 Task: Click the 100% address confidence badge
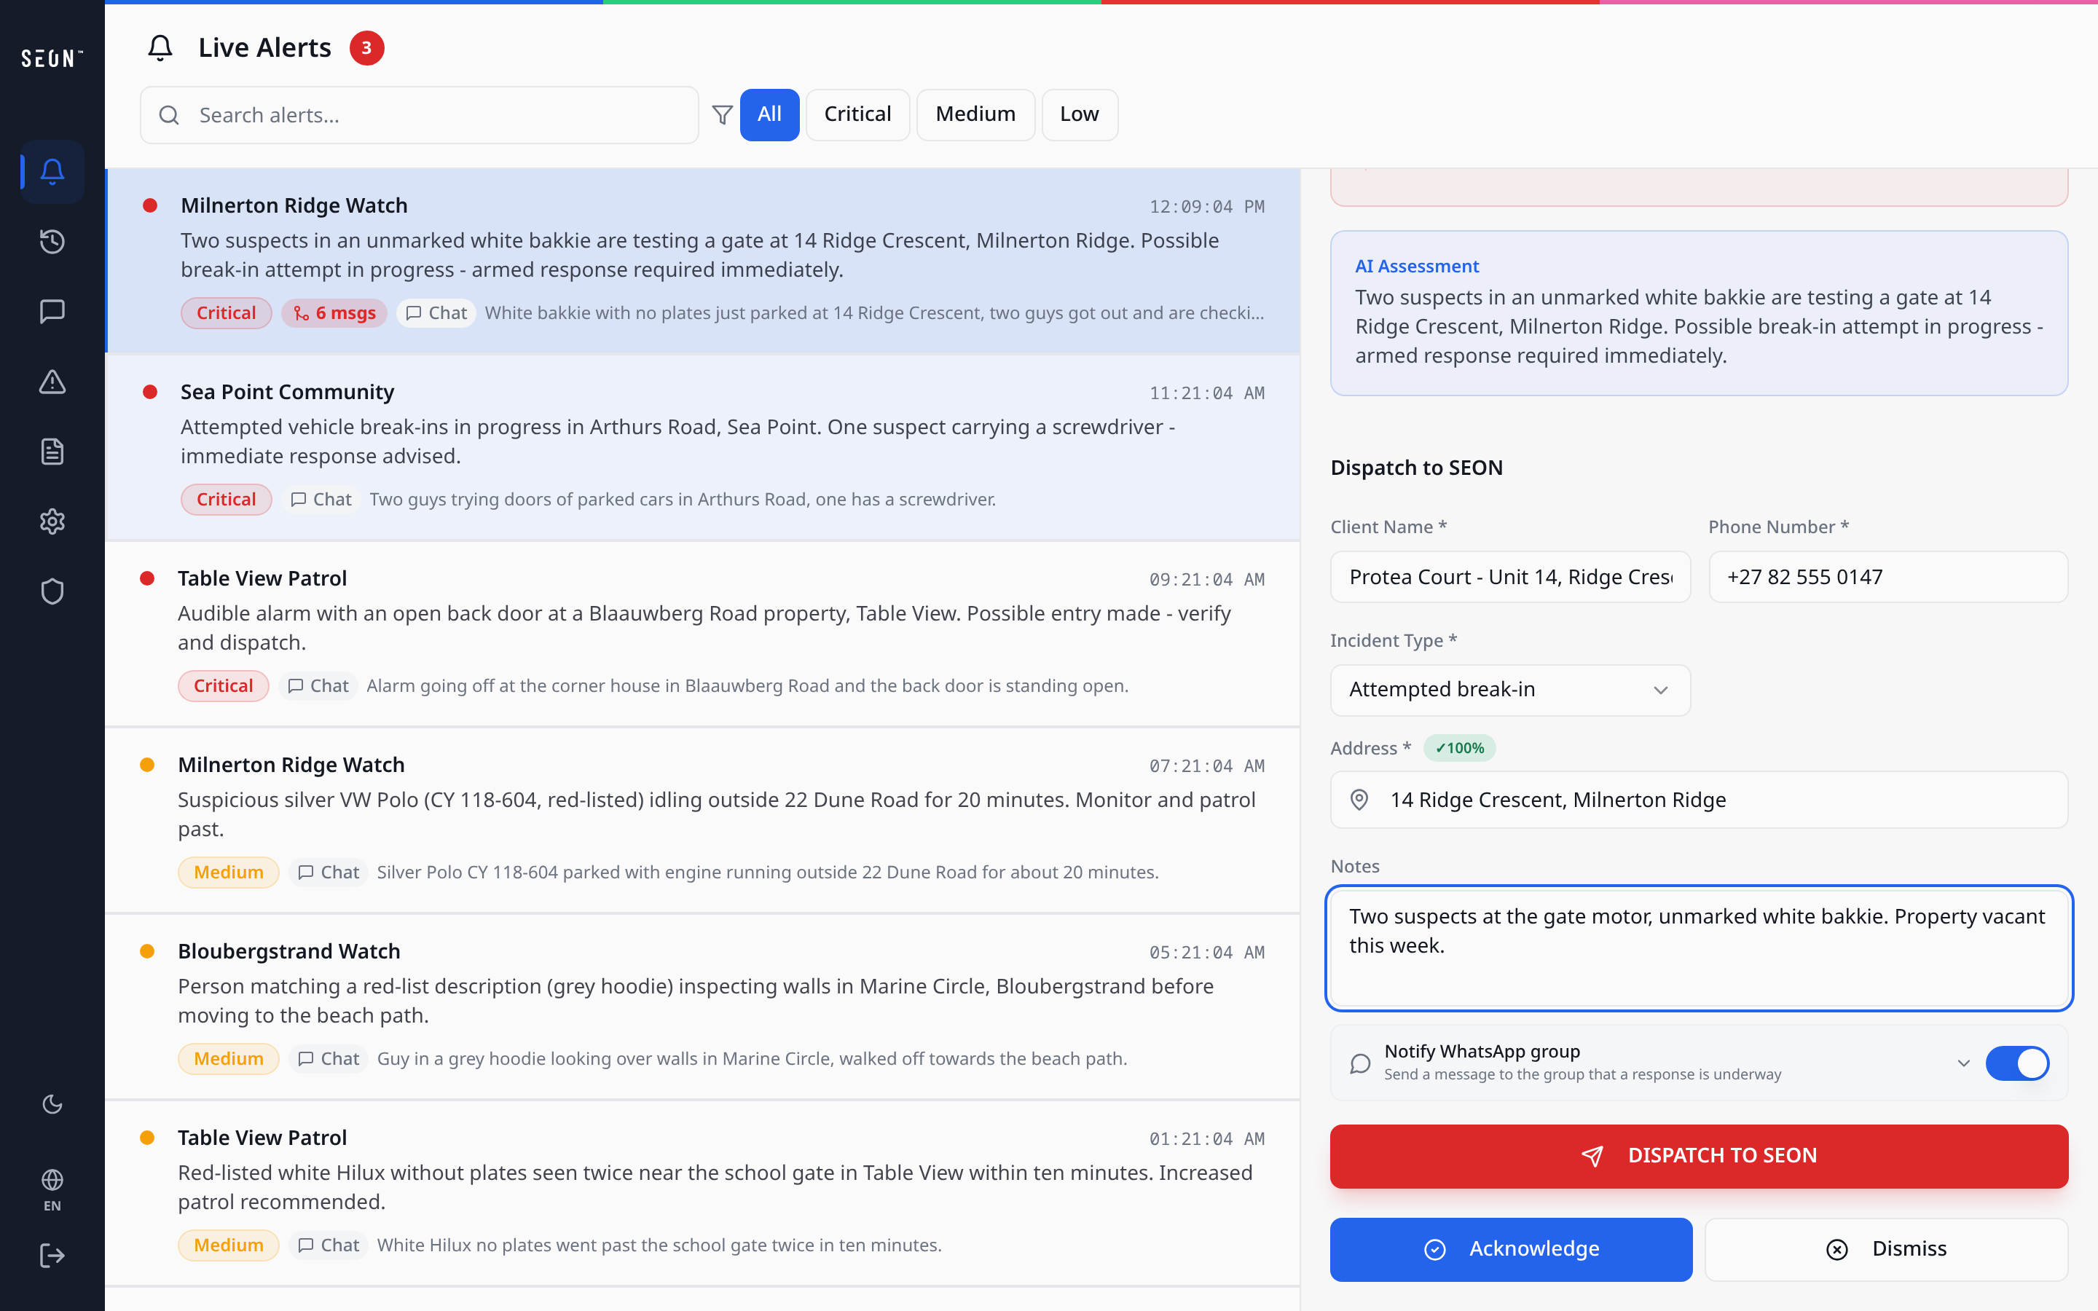click(x=1460, y=748)
